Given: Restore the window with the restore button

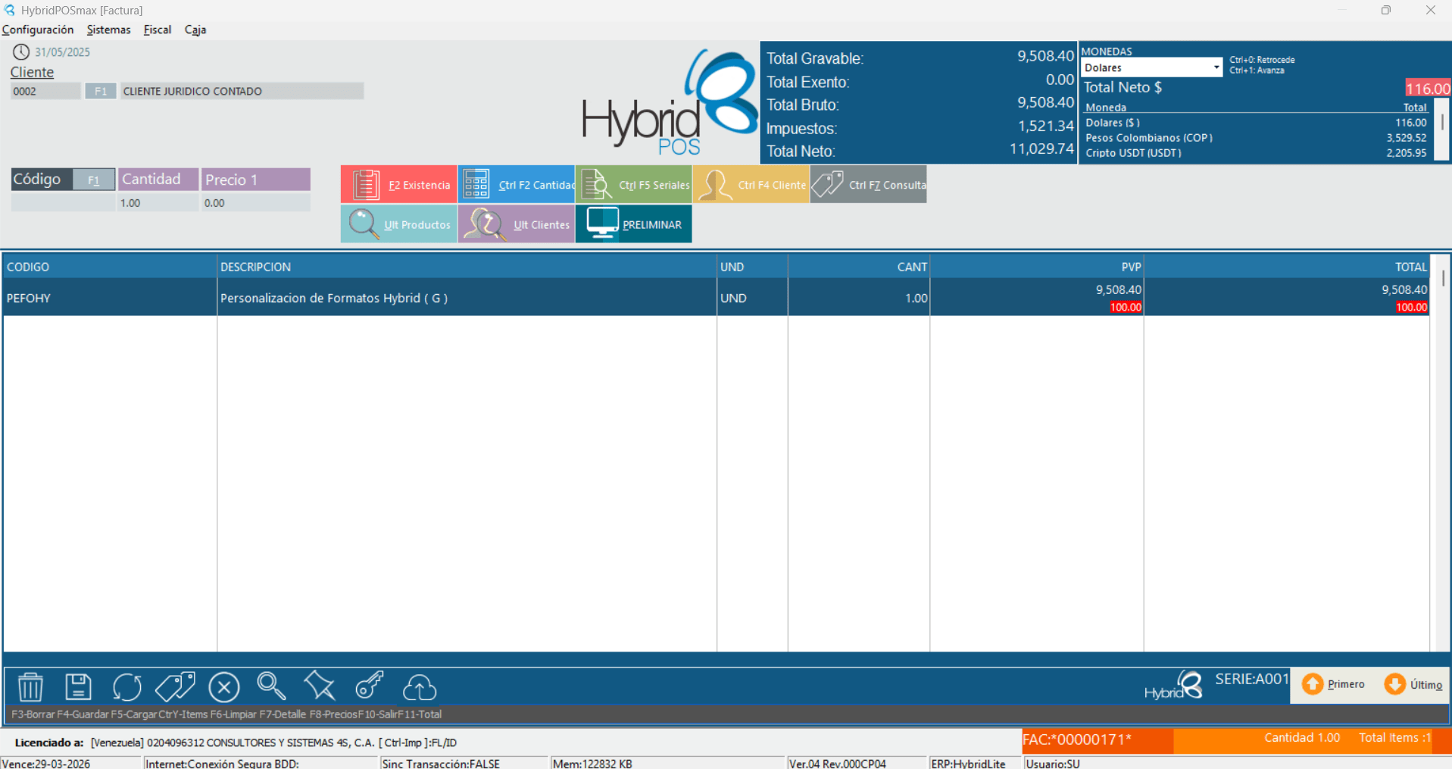Looking at the screenshot, I should pyautogui.click(x=1386, y=10).
